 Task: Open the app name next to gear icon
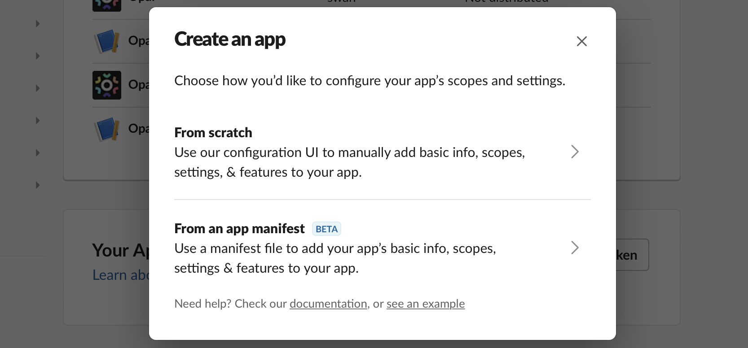pyautogui.click(x=138, y=84)
